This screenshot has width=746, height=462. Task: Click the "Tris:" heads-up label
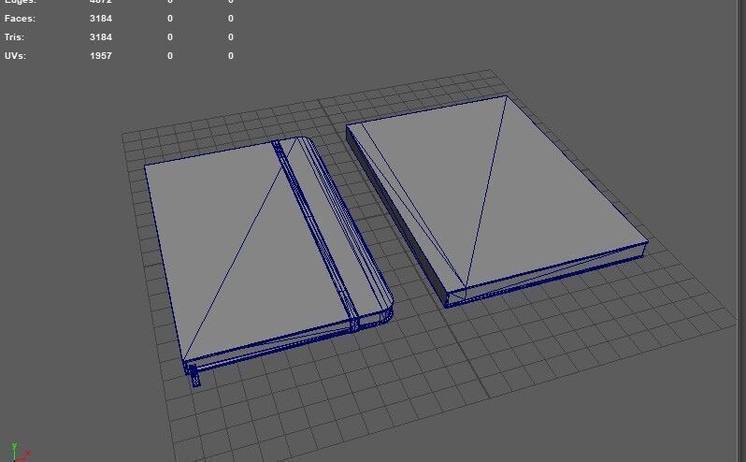[x=14, y=37]
